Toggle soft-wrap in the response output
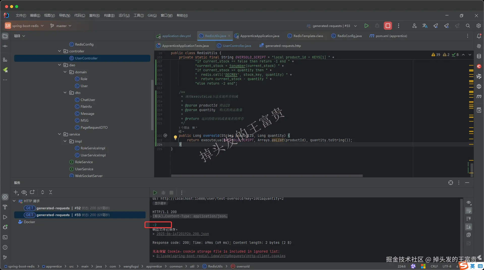The image size is (484, 270). point(469,211)
